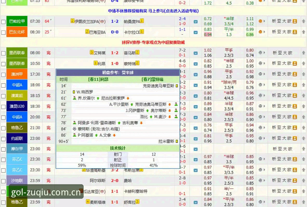Click the football icon in 约超联 row
This screenshot has width=307, height=207.
coord(260,138)
